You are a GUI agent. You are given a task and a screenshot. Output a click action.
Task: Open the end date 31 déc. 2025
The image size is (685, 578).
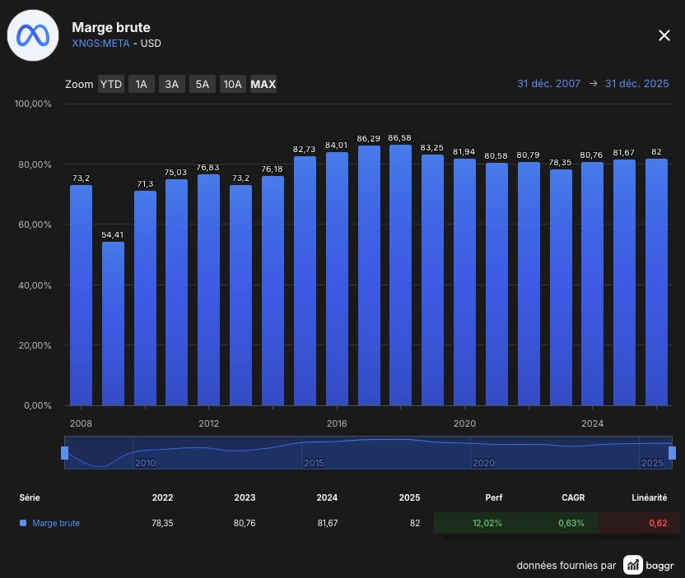click(x=636, y=83)
